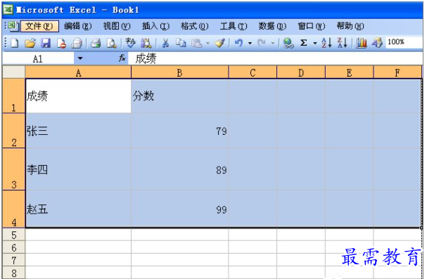
Task: Open the 窗口(W) menu
Action: click(311, 26)
